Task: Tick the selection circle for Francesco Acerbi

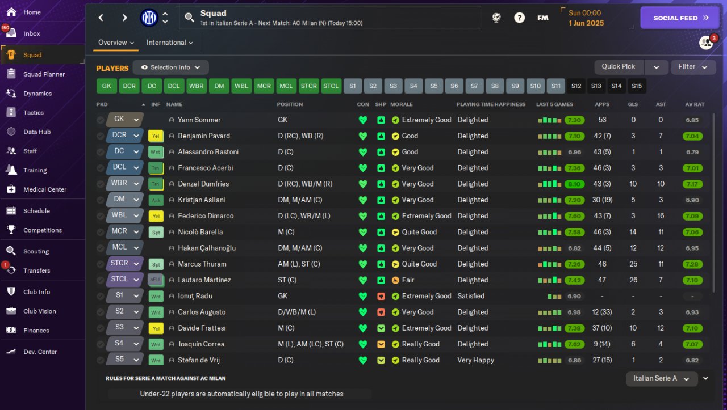Action: [101, 168]
